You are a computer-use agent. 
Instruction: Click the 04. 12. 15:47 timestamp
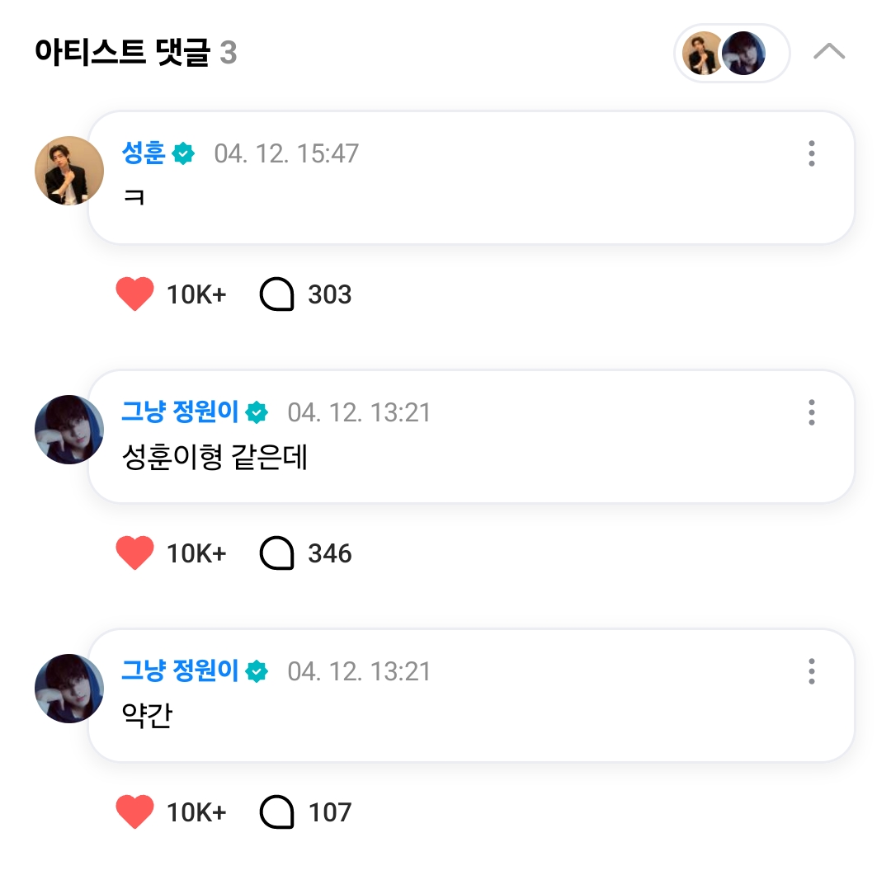(286, 153)
